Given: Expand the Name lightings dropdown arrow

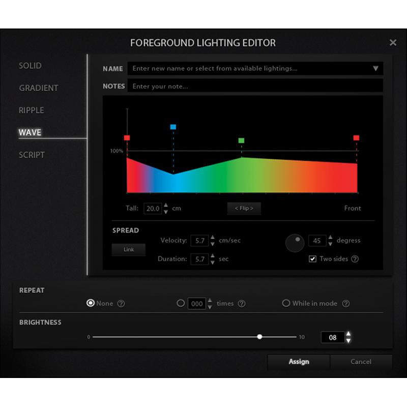Looking at the screenshot, I should 375,69.
